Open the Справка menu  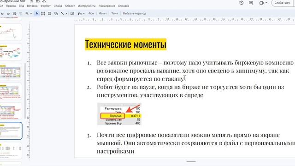[x=124, y=6]
